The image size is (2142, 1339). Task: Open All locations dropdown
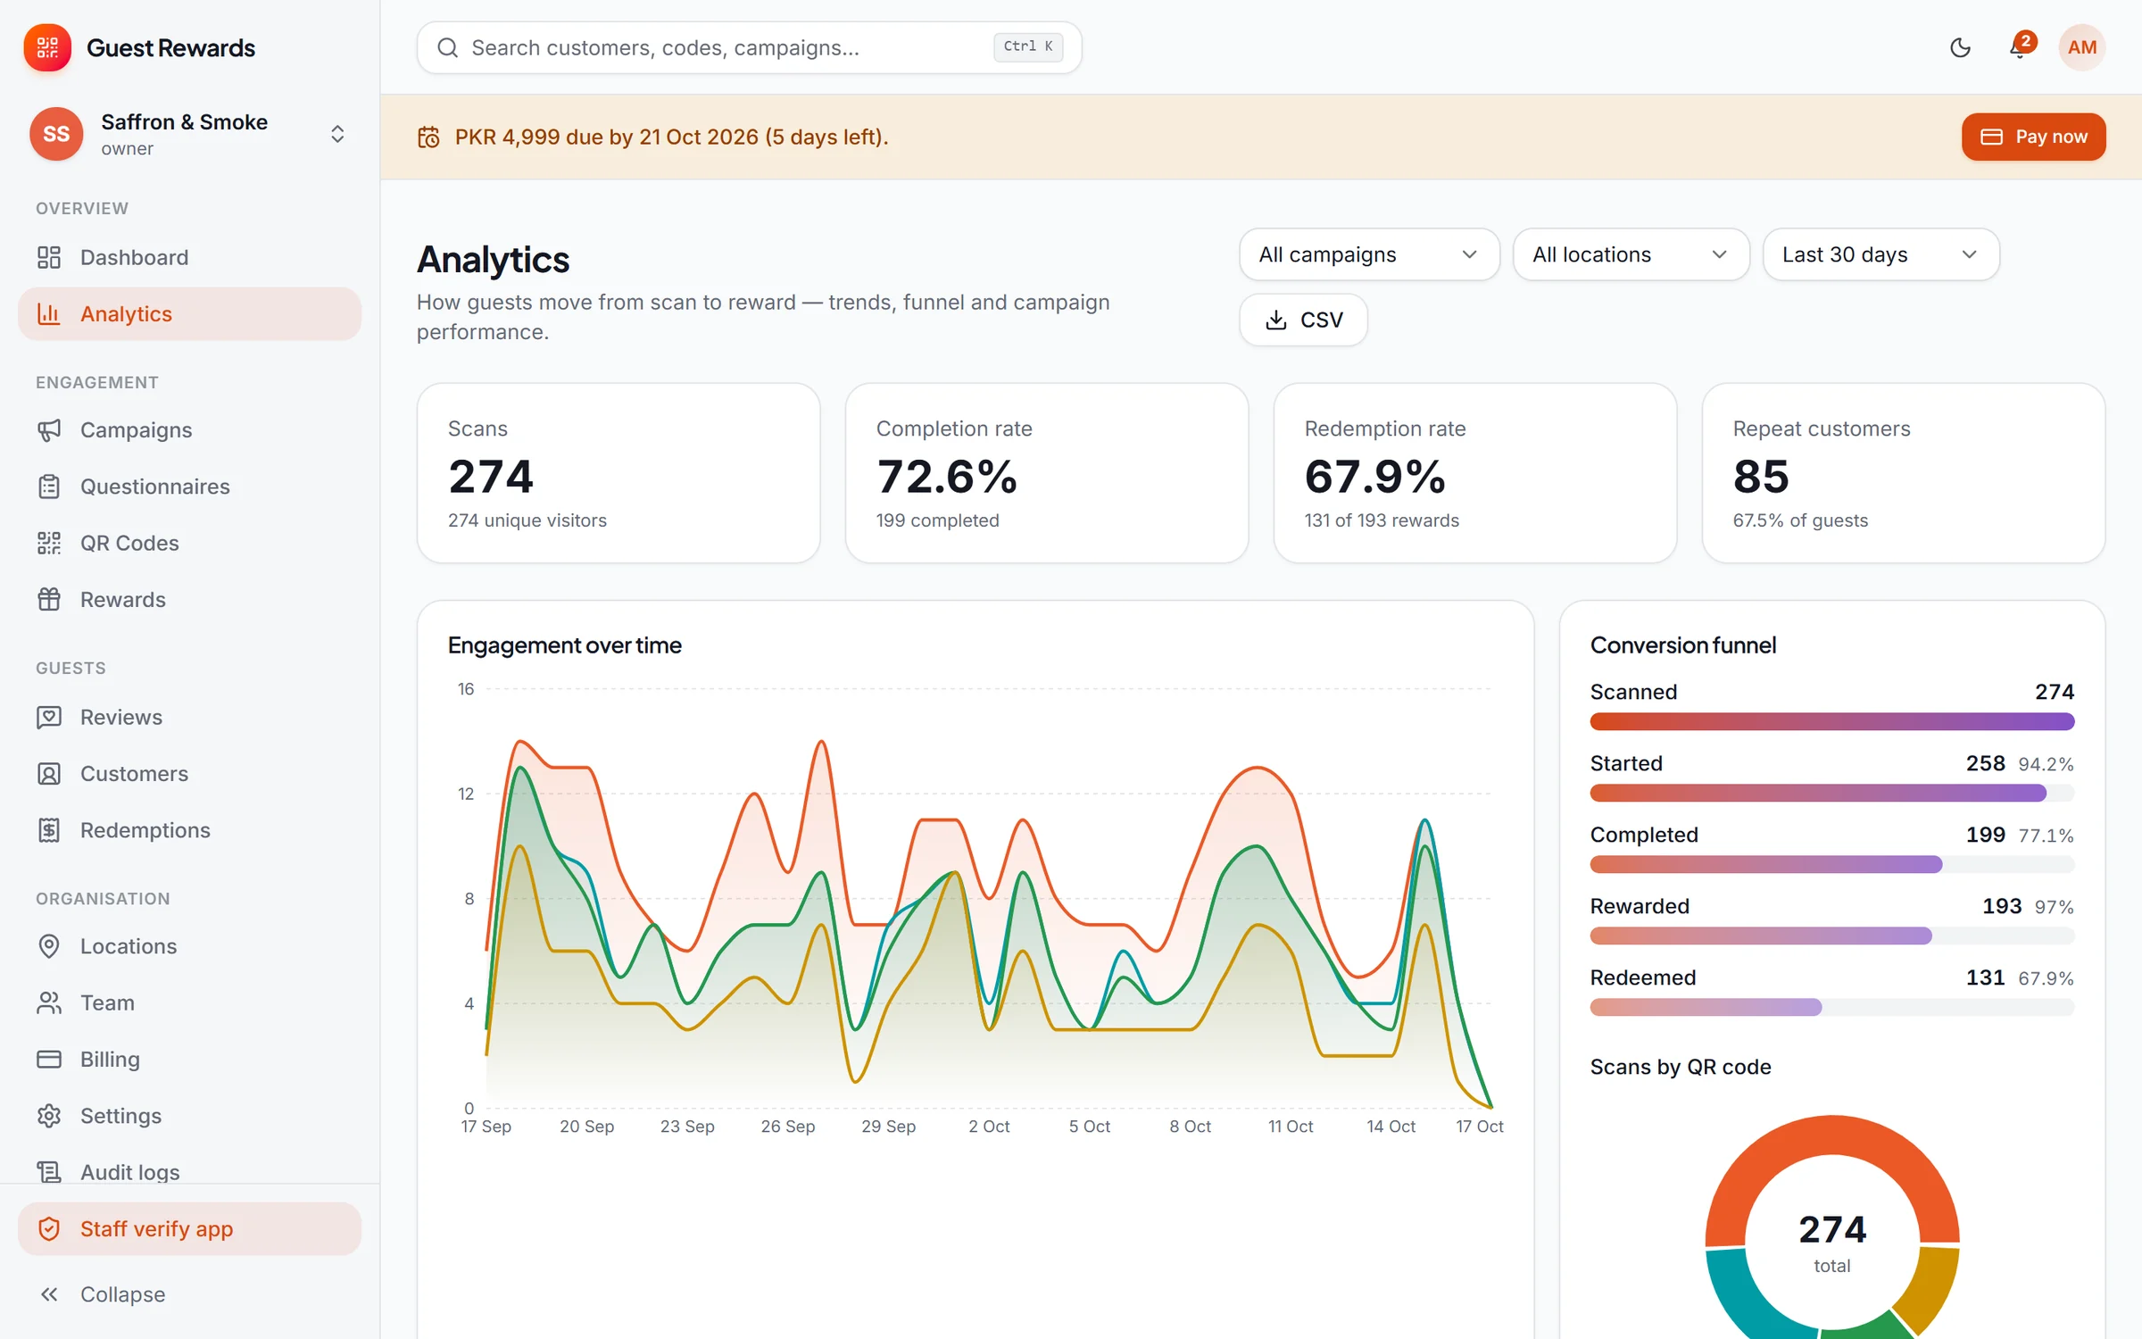[x=1631, y=254]
